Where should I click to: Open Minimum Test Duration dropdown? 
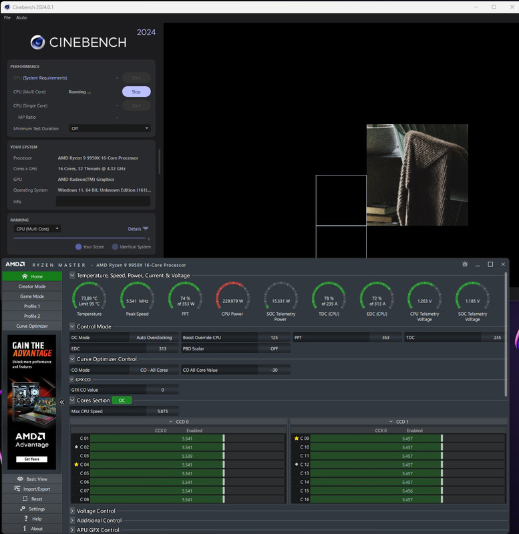point(110,128)
